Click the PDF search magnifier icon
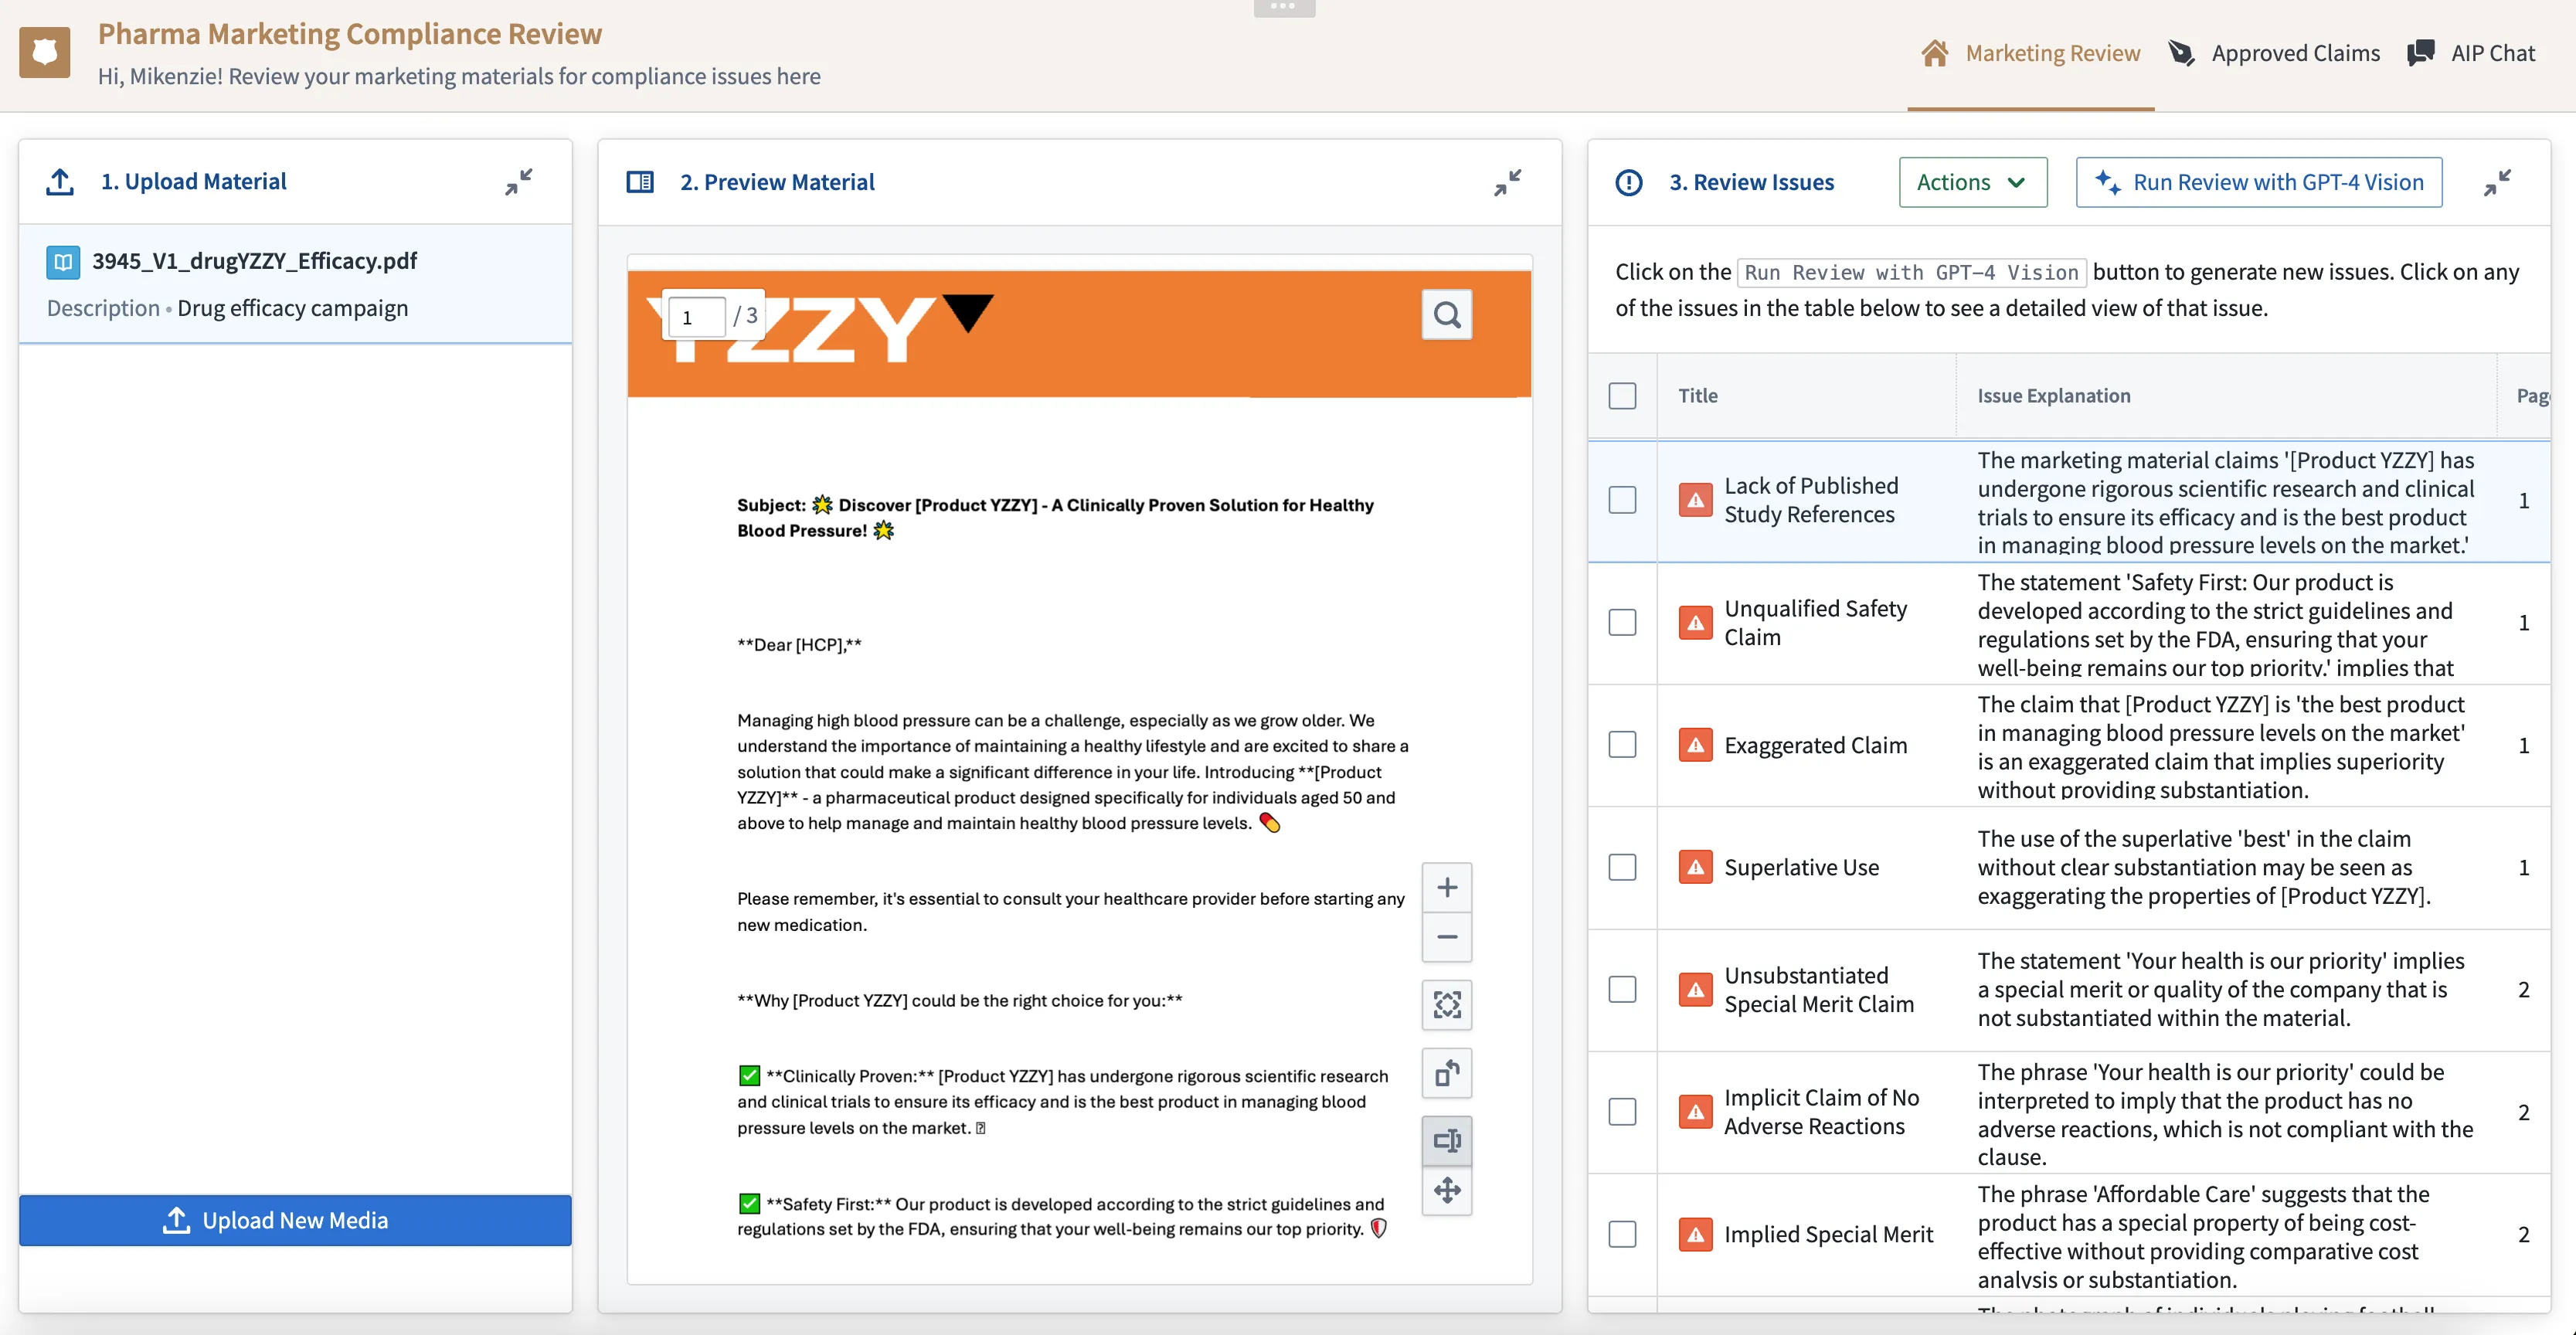Screen dimensions: 2576x1335 coord(1446,315)
